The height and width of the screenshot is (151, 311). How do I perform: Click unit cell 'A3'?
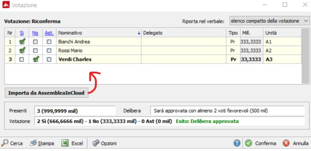[282, 60]
